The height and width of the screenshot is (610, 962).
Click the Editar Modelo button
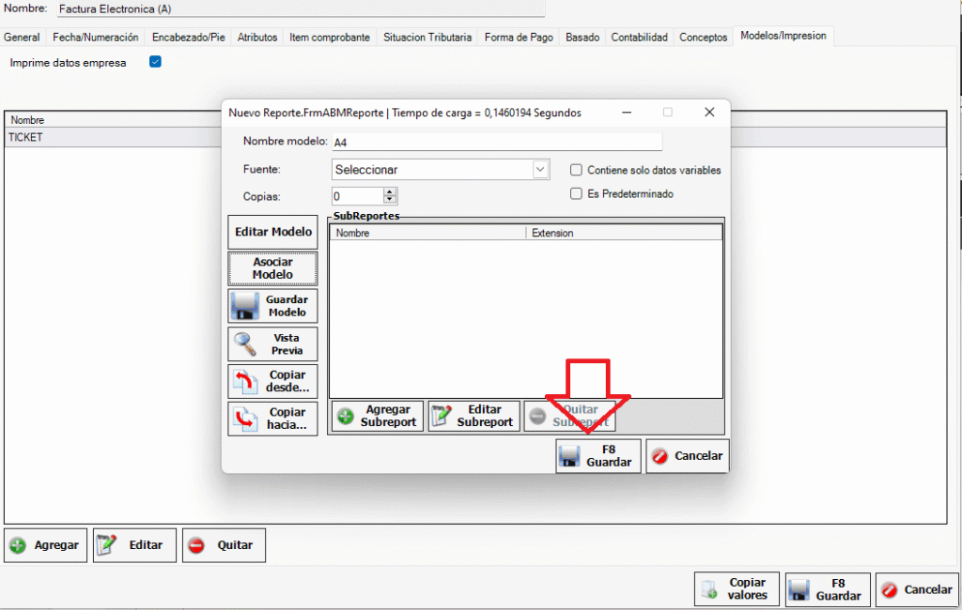(272, 232)
